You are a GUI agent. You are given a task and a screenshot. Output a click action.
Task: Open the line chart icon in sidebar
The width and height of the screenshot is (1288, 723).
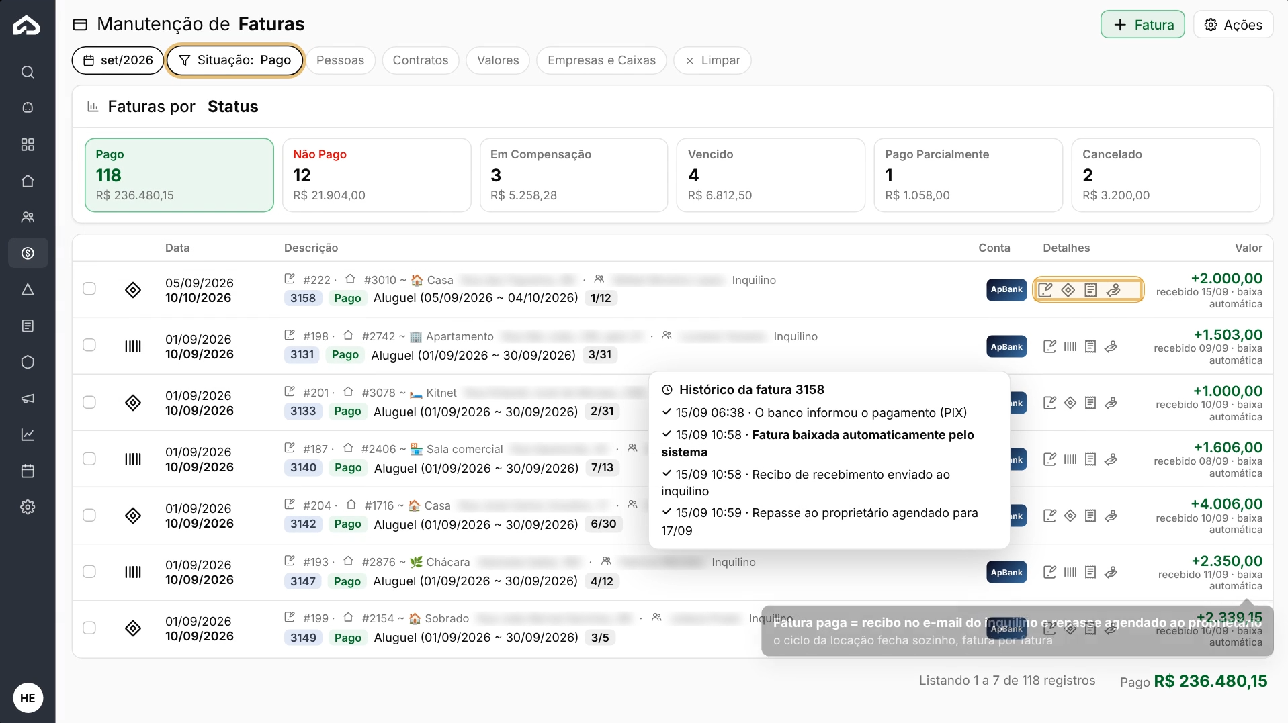coord(28,434)
